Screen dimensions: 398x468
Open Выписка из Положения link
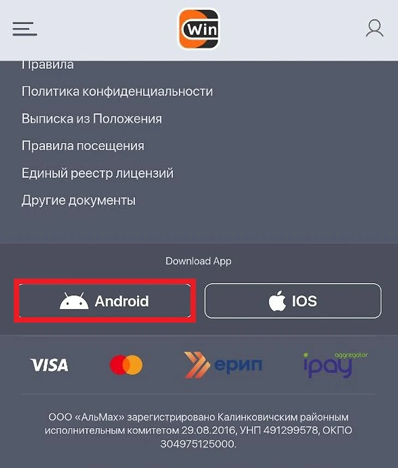(92, 119)
